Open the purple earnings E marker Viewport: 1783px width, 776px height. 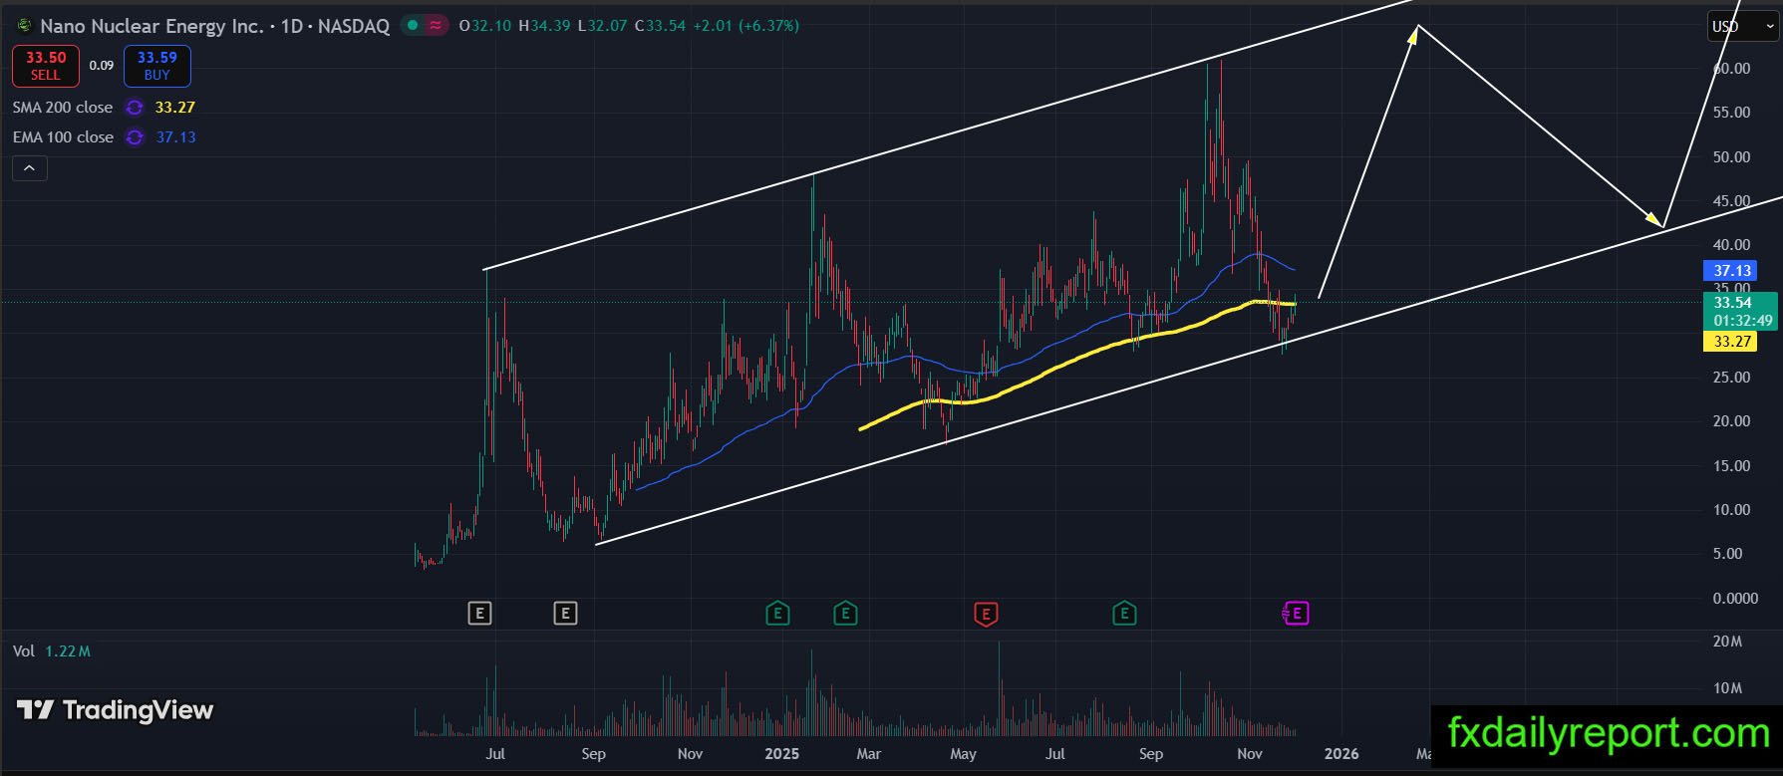(x=1297, y=614)
